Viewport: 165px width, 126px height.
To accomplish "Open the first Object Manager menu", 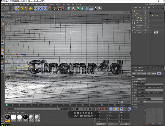I will click(136, 8).
